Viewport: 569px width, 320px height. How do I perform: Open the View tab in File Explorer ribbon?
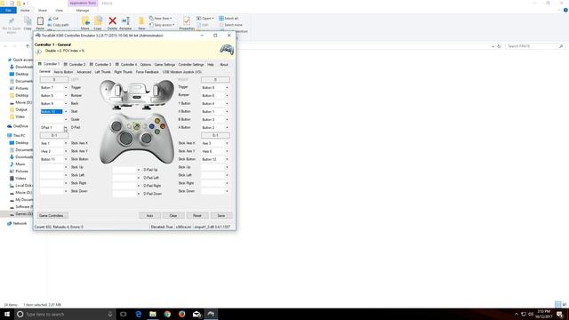pyautogui.click(x=60, y=11)
